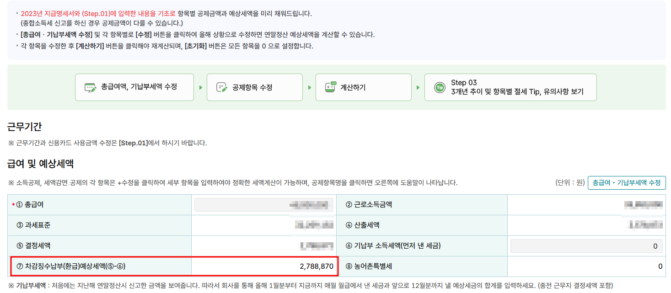Click the arrow leading to the Step 03 card
Viewport: 671px width, 293px height.
pos(418,87)
